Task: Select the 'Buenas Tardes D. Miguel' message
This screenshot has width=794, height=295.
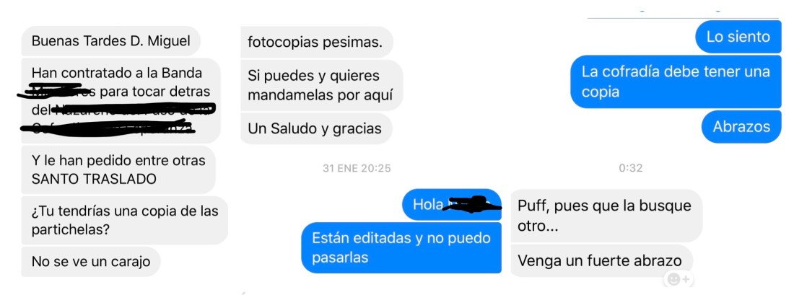Action: (x=111, y=41)
